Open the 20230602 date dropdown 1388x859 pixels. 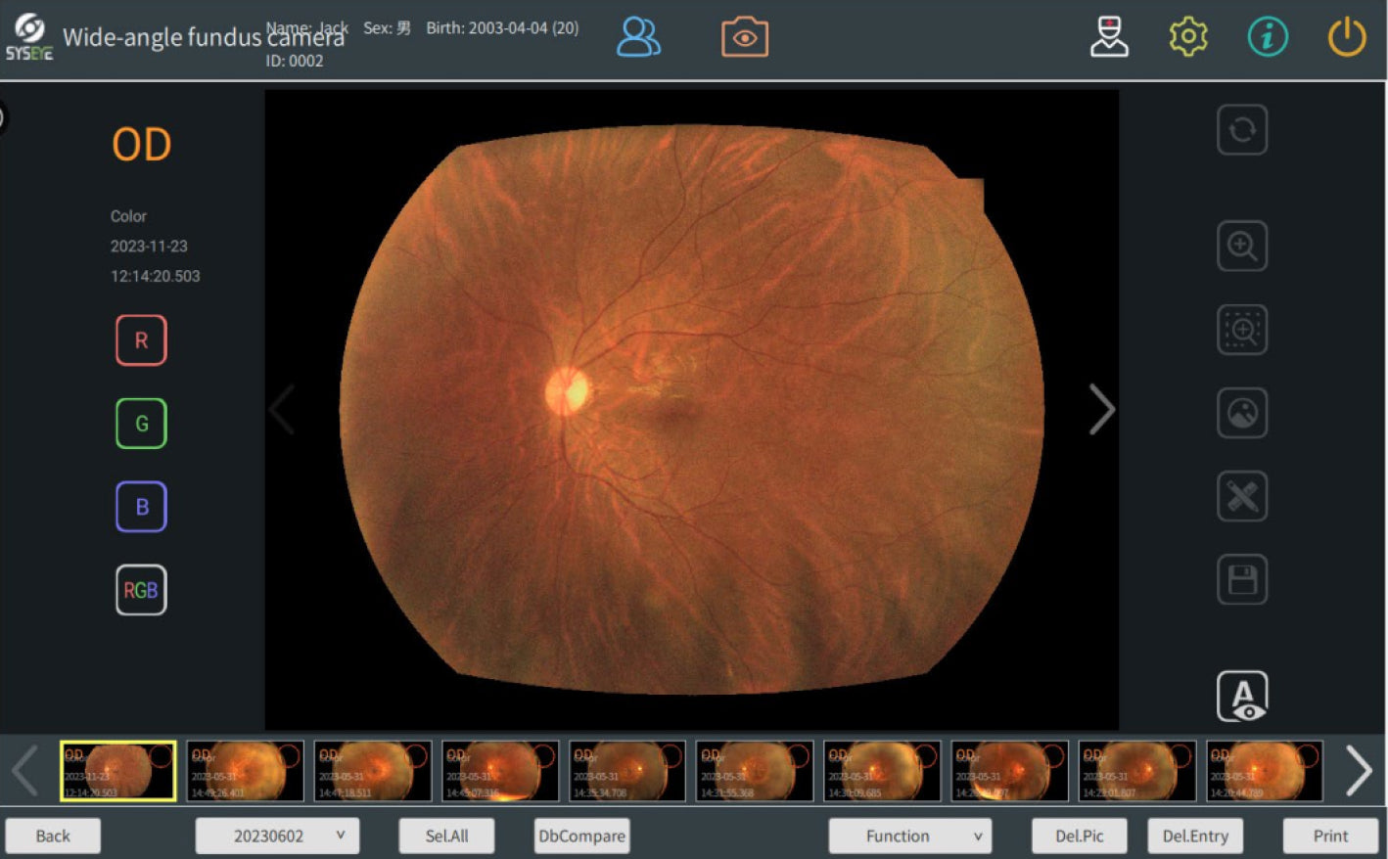[277, 836]
